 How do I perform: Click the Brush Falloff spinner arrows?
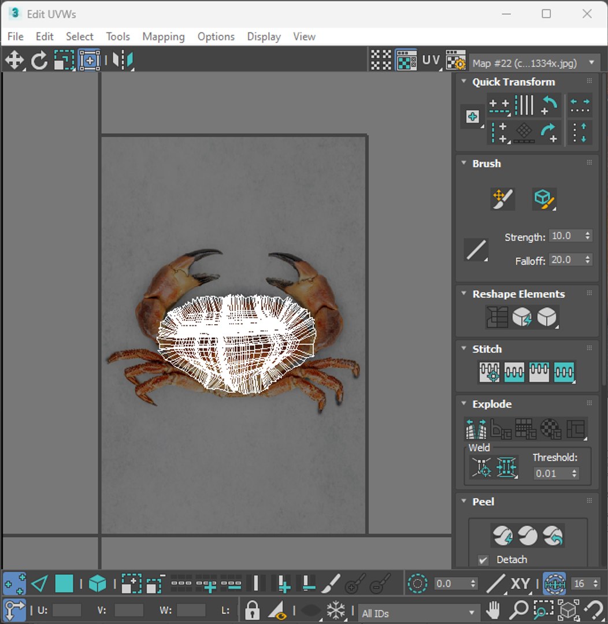588,259
